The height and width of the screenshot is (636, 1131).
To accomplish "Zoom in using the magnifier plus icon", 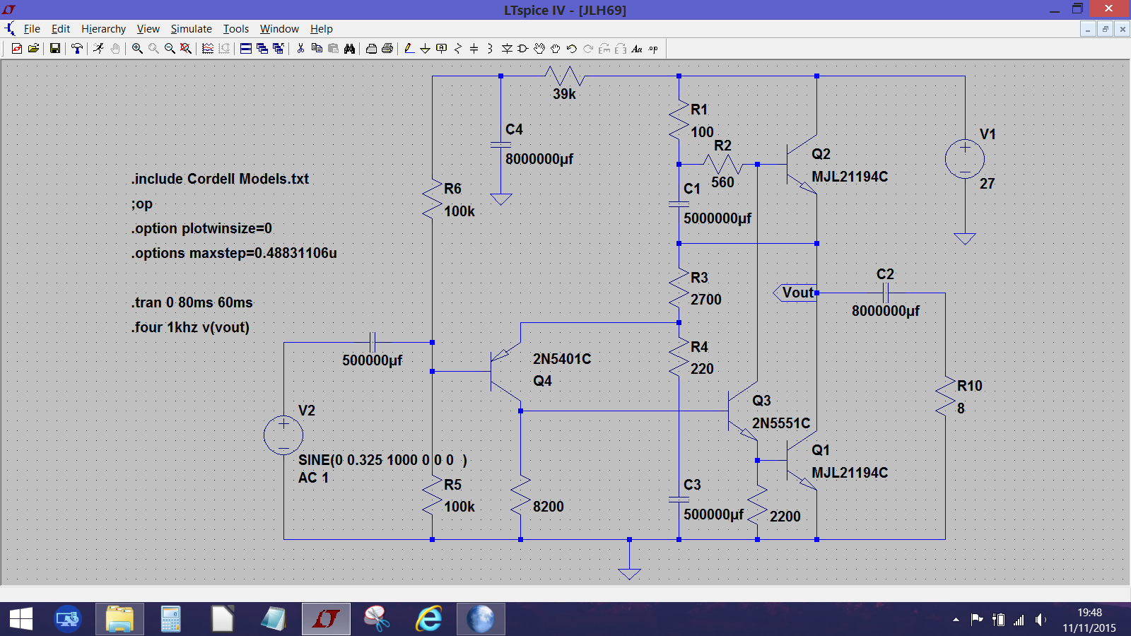I will (x=137, y=49).
